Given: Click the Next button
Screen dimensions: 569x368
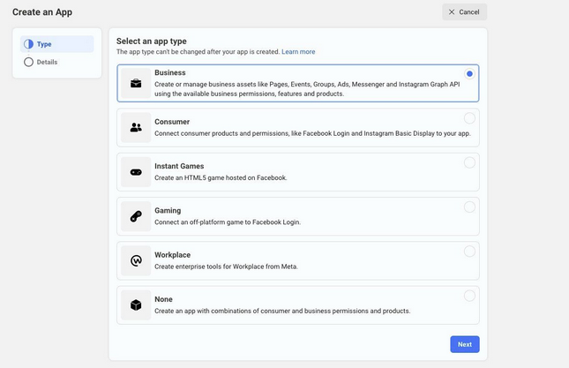Looking at the screenshot, I should point(465,344).
